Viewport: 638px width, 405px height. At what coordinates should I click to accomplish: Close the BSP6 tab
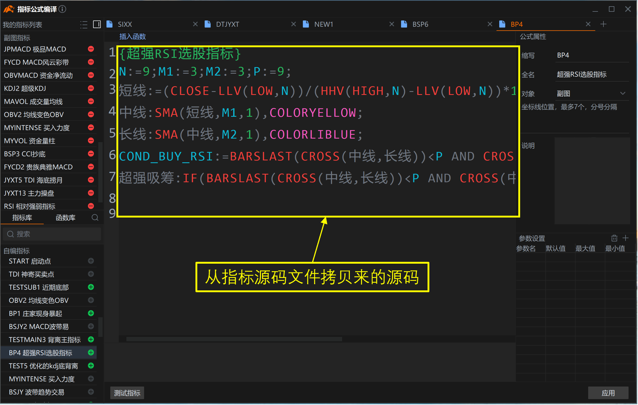click(x=490, y=24)
